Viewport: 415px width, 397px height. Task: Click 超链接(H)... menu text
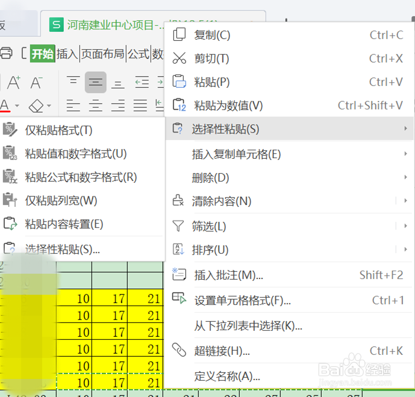click(222, 351)
